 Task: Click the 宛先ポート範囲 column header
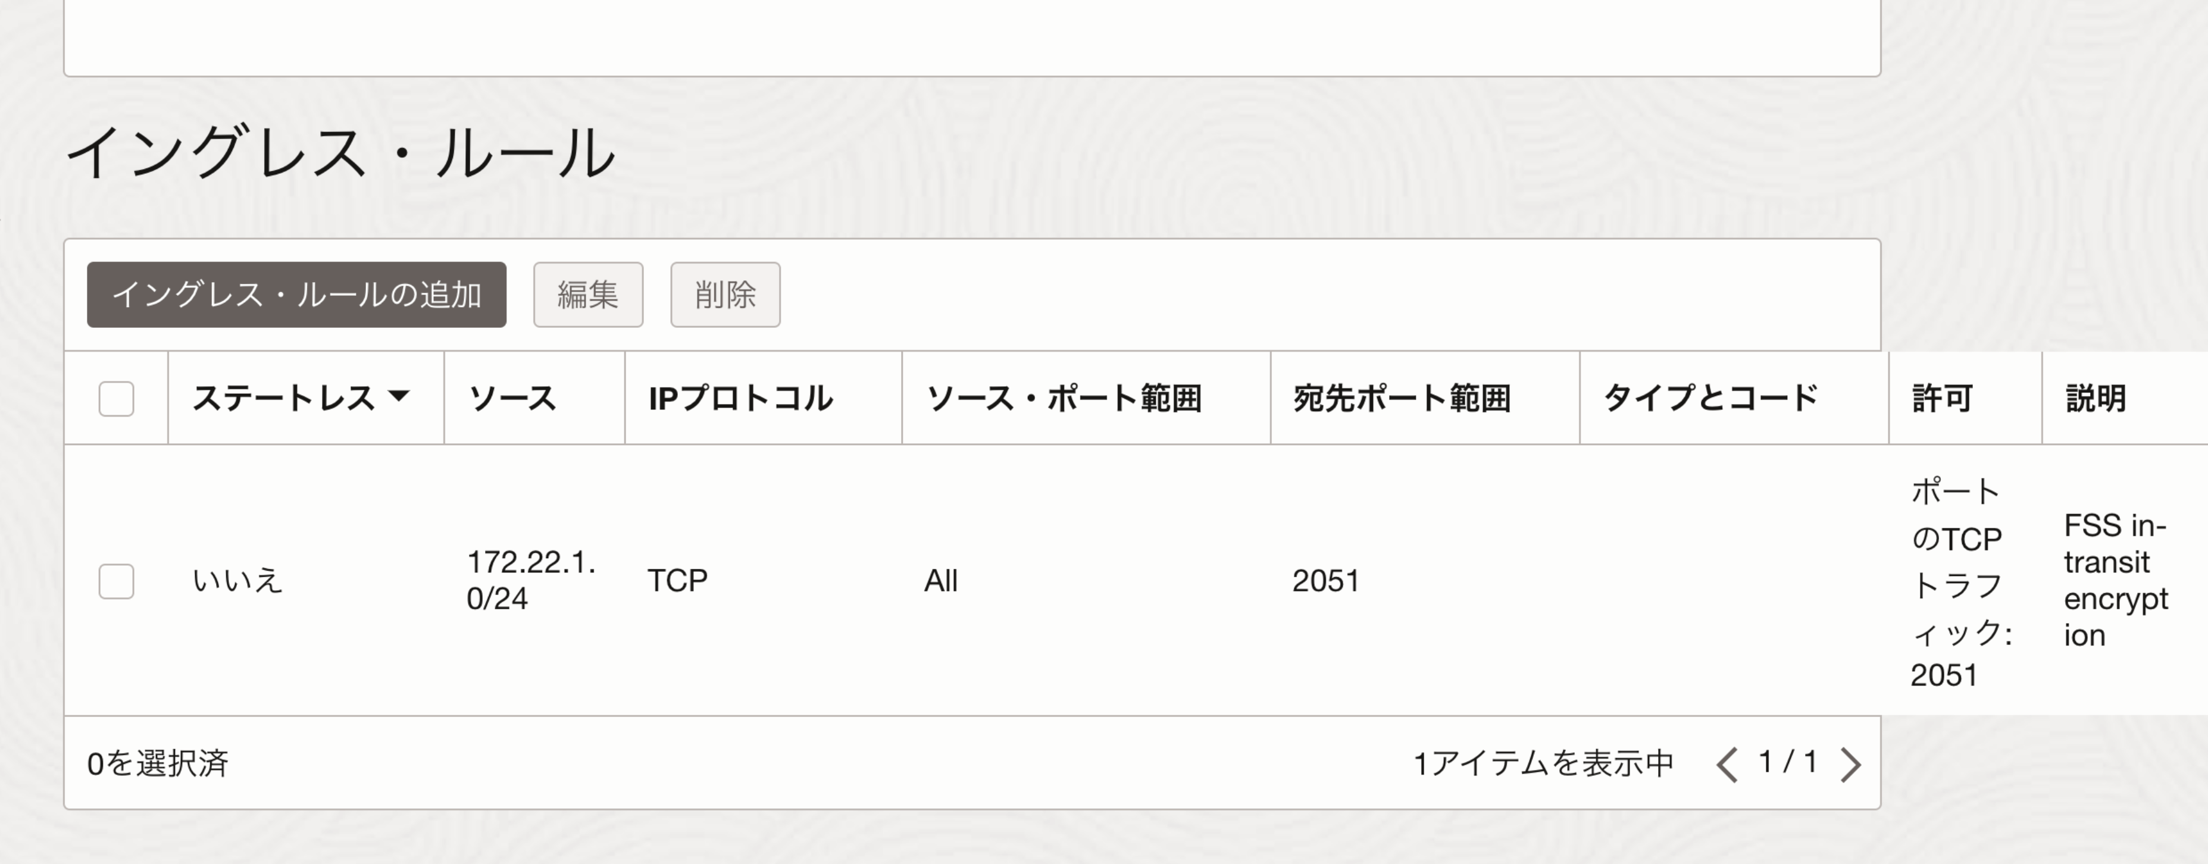click(x=1402, y=399)
